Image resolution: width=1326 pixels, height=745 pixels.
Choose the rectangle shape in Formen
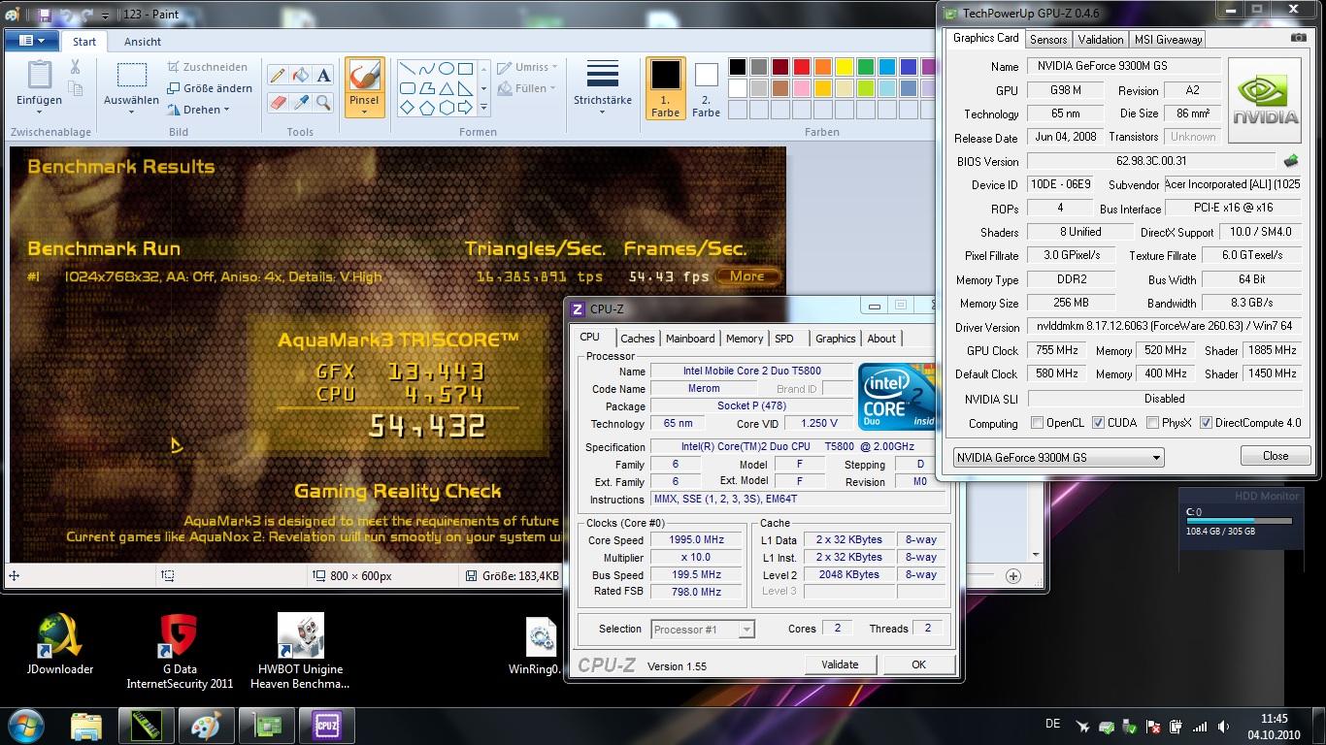[x=466, y=69]
